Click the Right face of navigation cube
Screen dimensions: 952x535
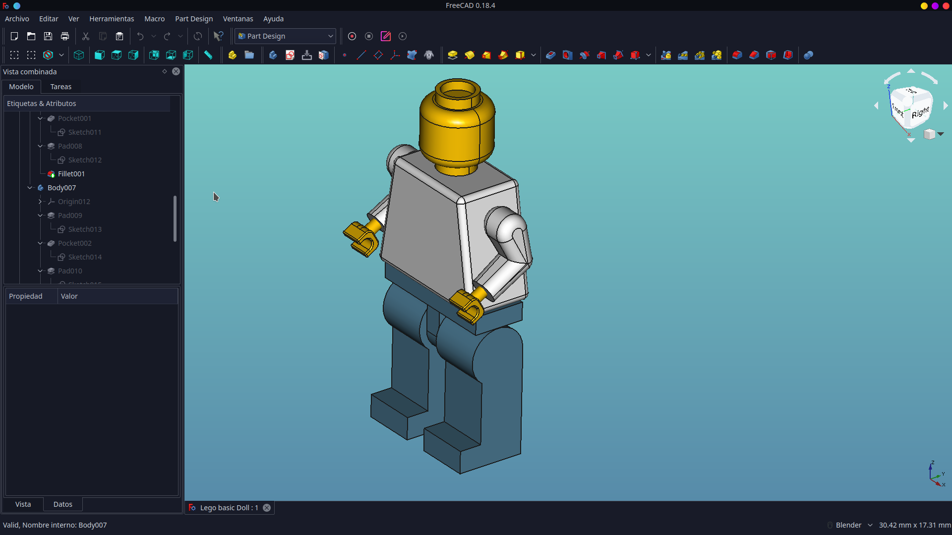coord(920,113)
